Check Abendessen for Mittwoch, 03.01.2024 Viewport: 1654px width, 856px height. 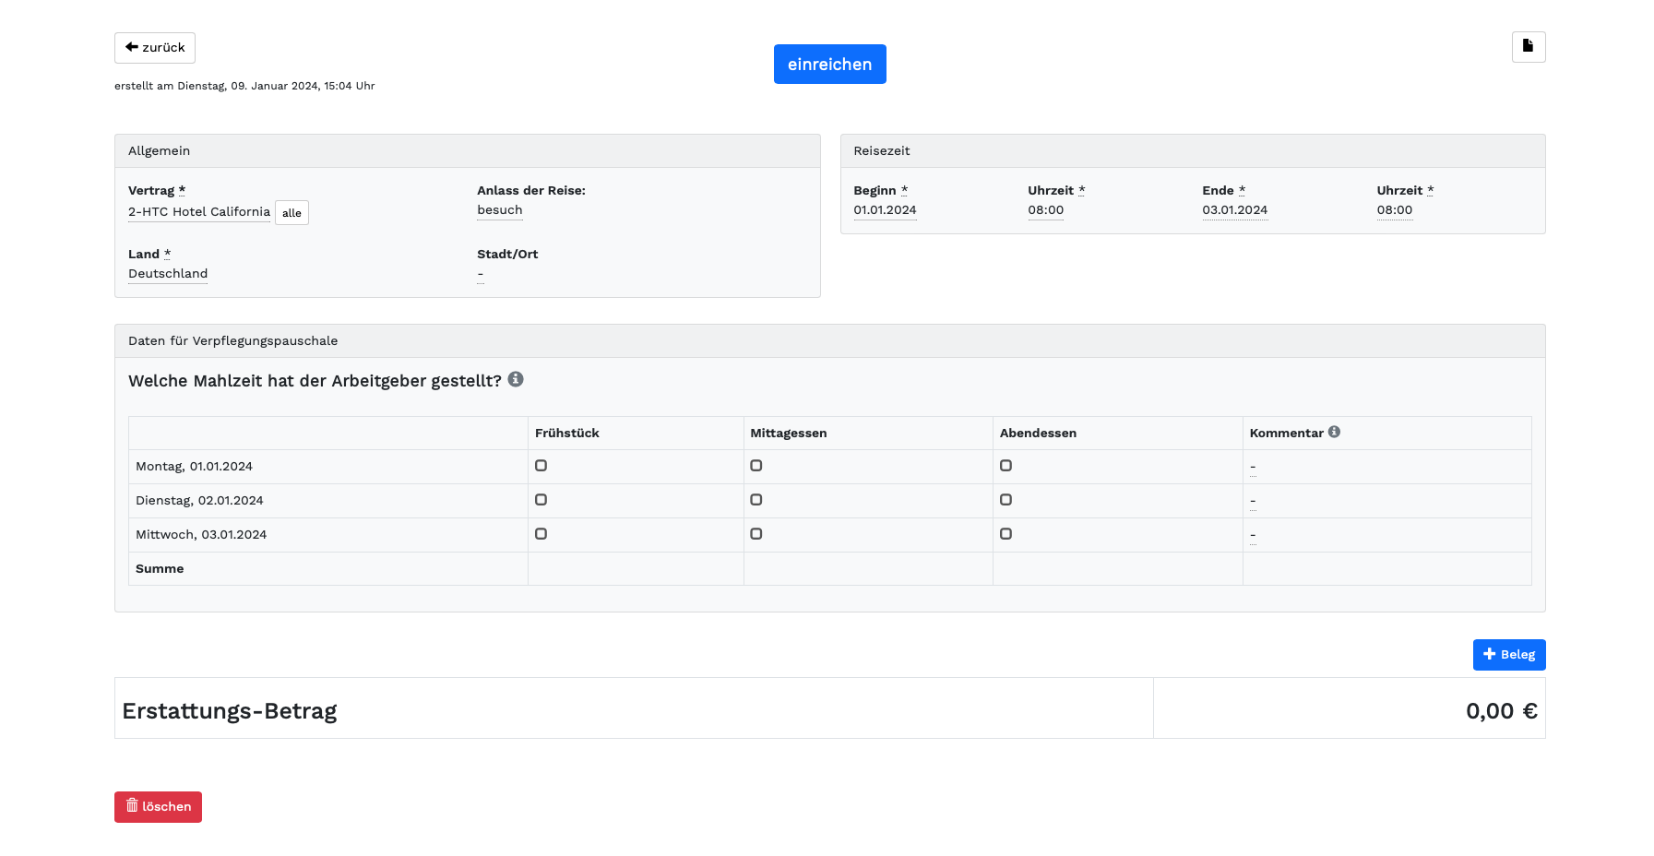pyautogui.click(x=1006, y=534)
